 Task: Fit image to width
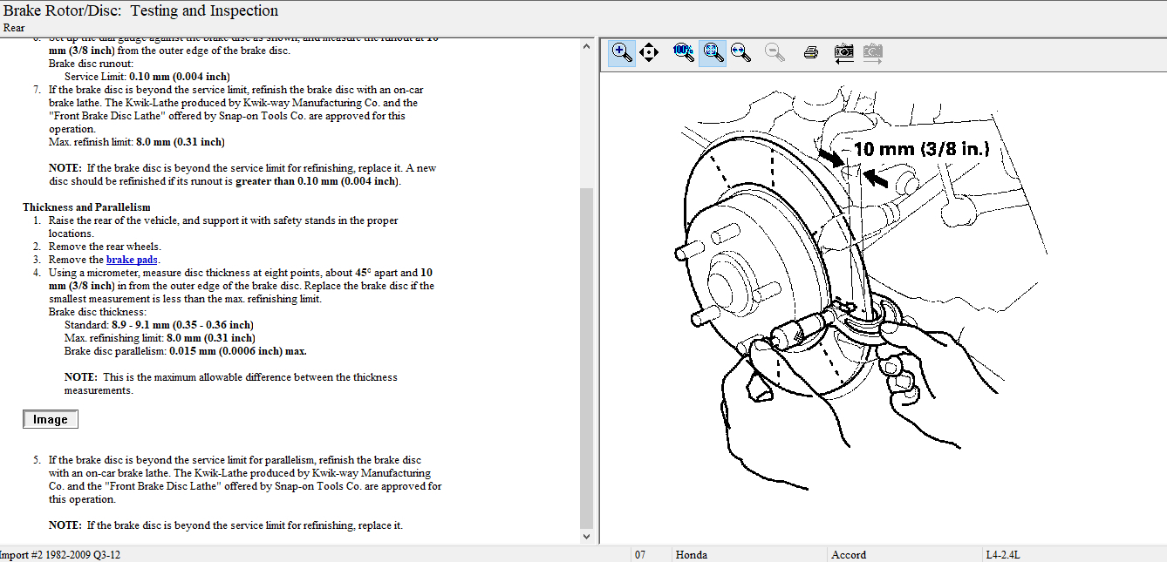[741, 53]
